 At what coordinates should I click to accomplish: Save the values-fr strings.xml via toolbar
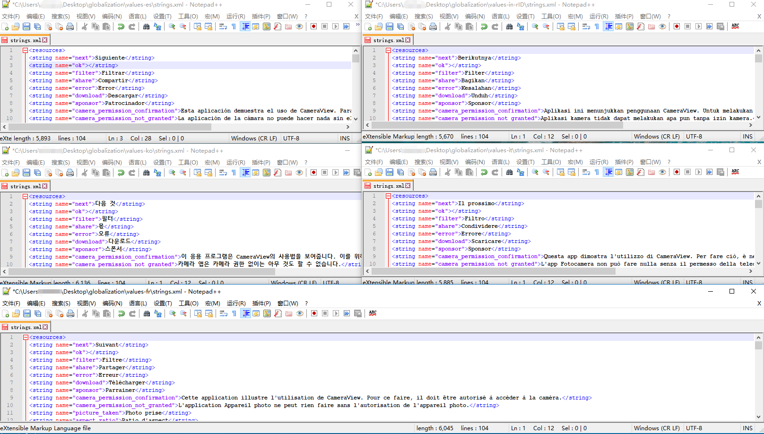coord(27,313)
